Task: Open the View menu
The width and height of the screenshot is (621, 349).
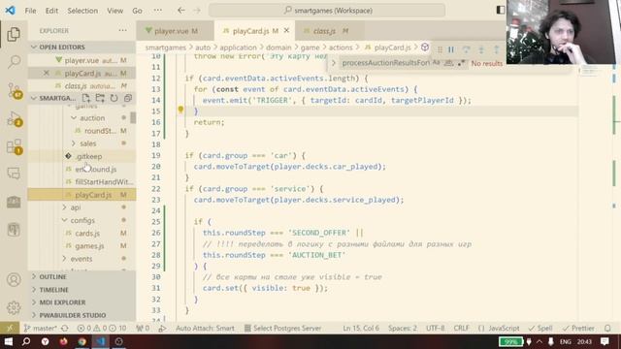Action: [x=114, y=11]
